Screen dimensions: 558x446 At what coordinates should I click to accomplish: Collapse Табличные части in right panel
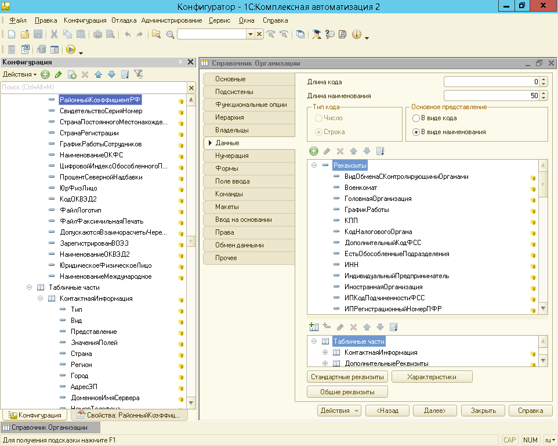coord(314,341)
